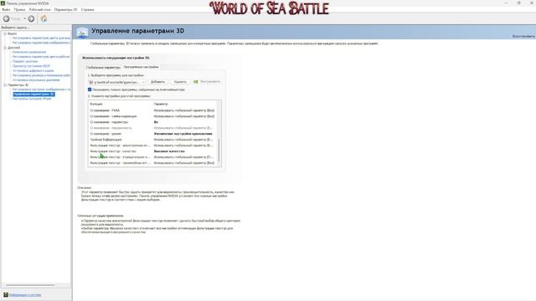
Task: Click the Функция column header
Action: (x=96, y=104)
